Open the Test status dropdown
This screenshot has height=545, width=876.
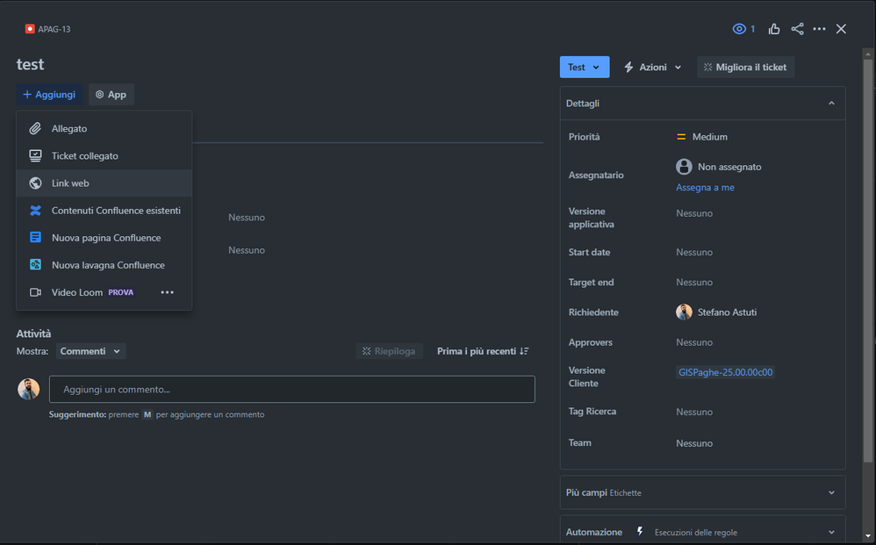[585, 66]
